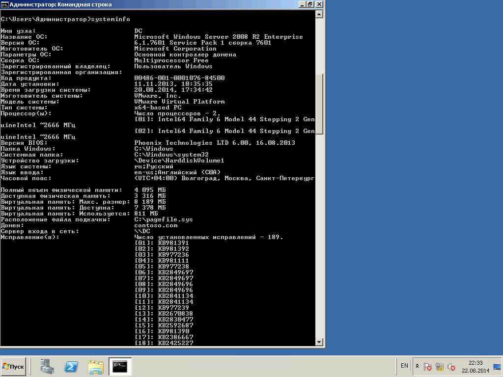Open the Action Center flag tray icon
This screenshot has height=377, width=503.
428,367
